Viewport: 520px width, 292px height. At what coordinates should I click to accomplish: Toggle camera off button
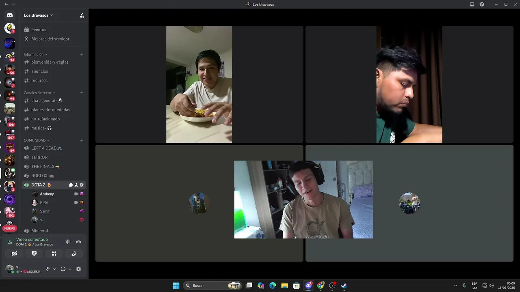[x=14, y=253]
